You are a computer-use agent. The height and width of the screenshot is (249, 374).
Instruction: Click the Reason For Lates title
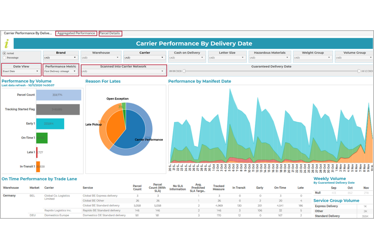pyautogui.click(x=103, y=81)
